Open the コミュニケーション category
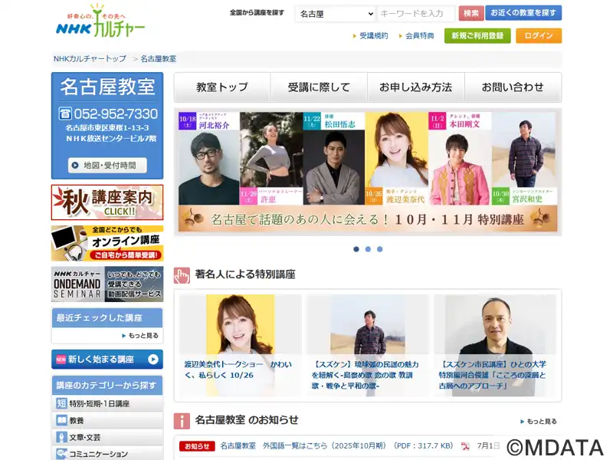The image size is (613, 460). [x=107, y=454]
